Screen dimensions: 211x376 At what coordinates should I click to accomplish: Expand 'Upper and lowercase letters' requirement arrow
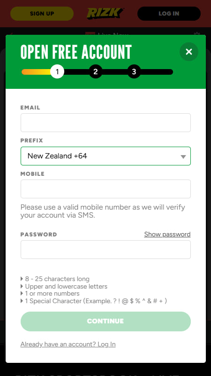click(22, 286)
